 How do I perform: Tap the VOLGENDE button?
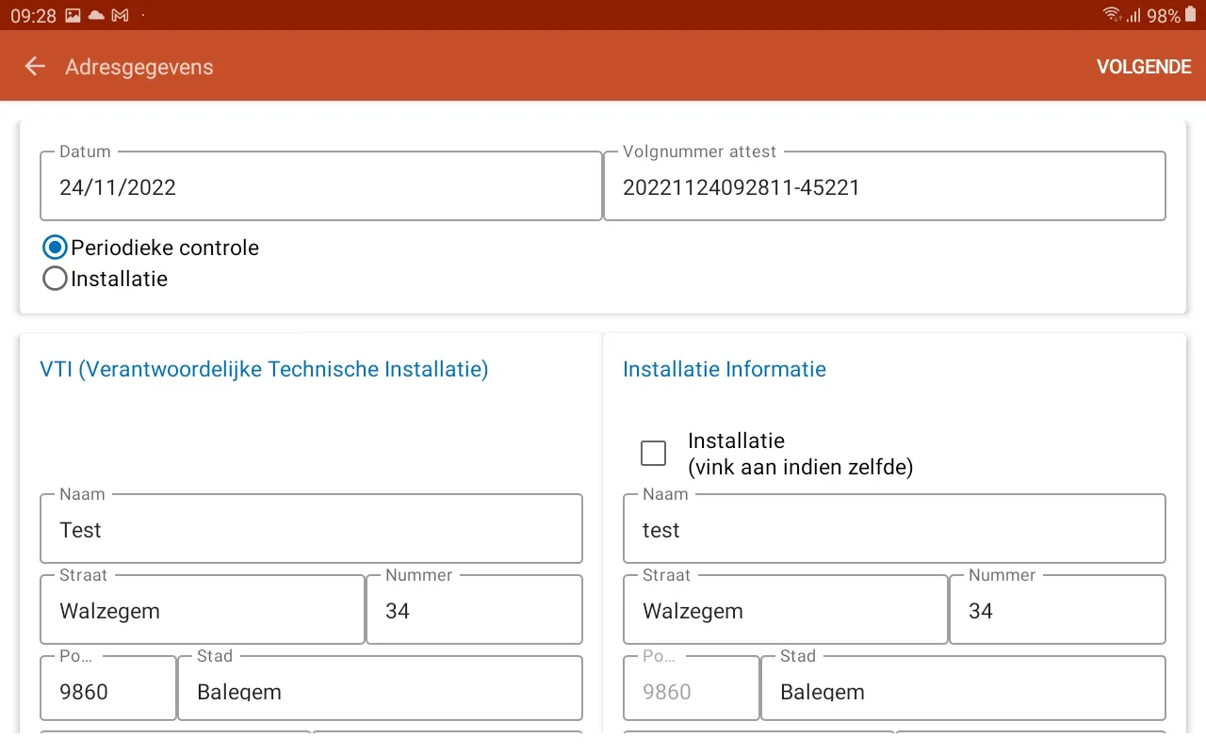click(1144, 67)
